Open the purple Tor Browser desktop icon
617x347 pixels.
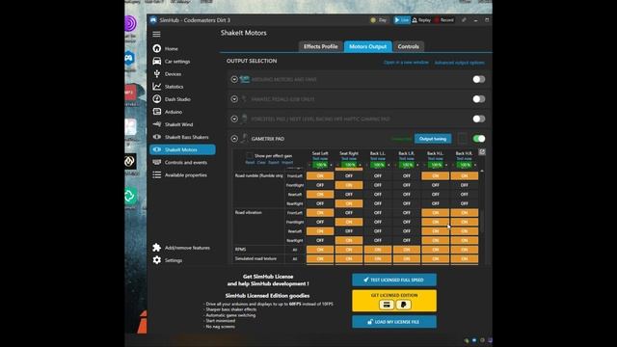(x=130, y=23)
